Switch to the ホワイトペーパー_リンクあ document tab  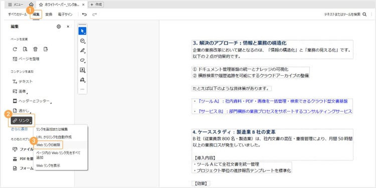coord(62,5)
